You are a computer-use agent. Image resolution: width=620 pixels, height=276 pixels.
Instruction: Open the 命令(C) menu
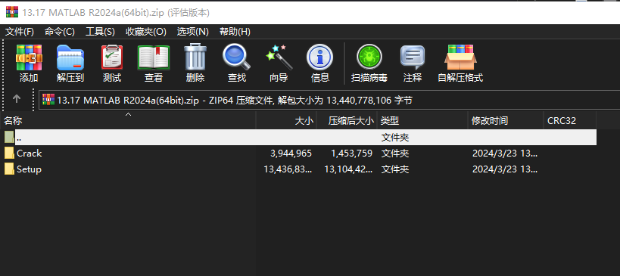click(60, 32)
